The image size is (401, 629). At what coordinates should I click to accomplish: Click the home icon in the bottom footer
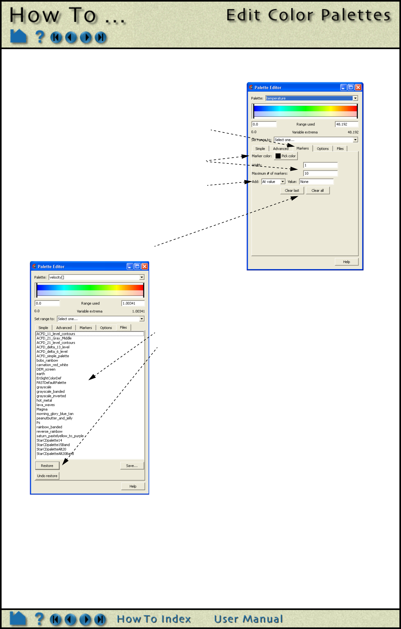(18, 618)
